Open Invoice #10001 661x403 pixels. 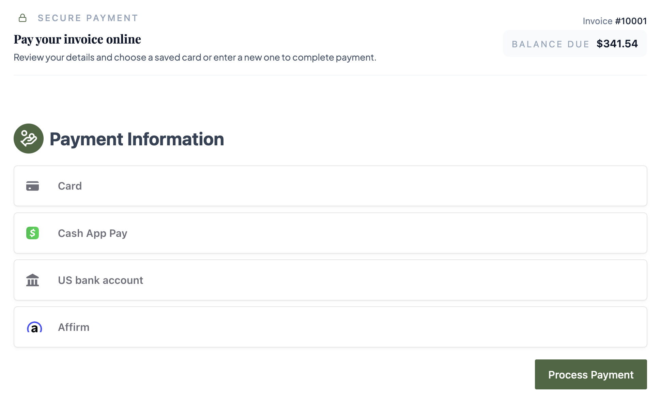tap(615, 21)
